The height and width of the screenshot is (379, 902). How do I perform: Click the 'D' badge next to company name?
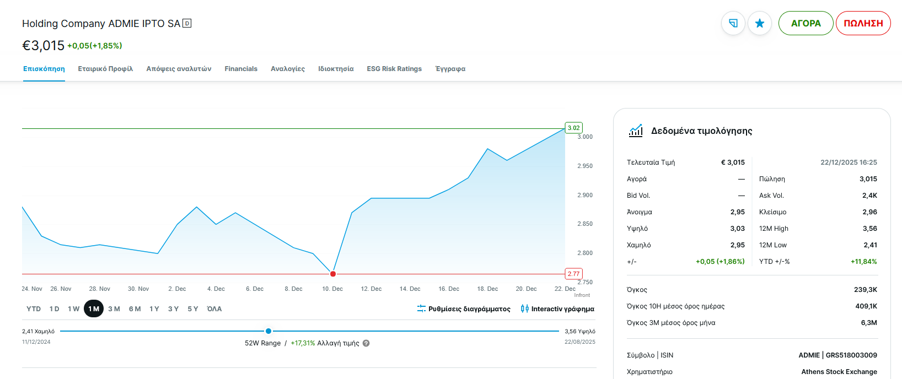187,23
